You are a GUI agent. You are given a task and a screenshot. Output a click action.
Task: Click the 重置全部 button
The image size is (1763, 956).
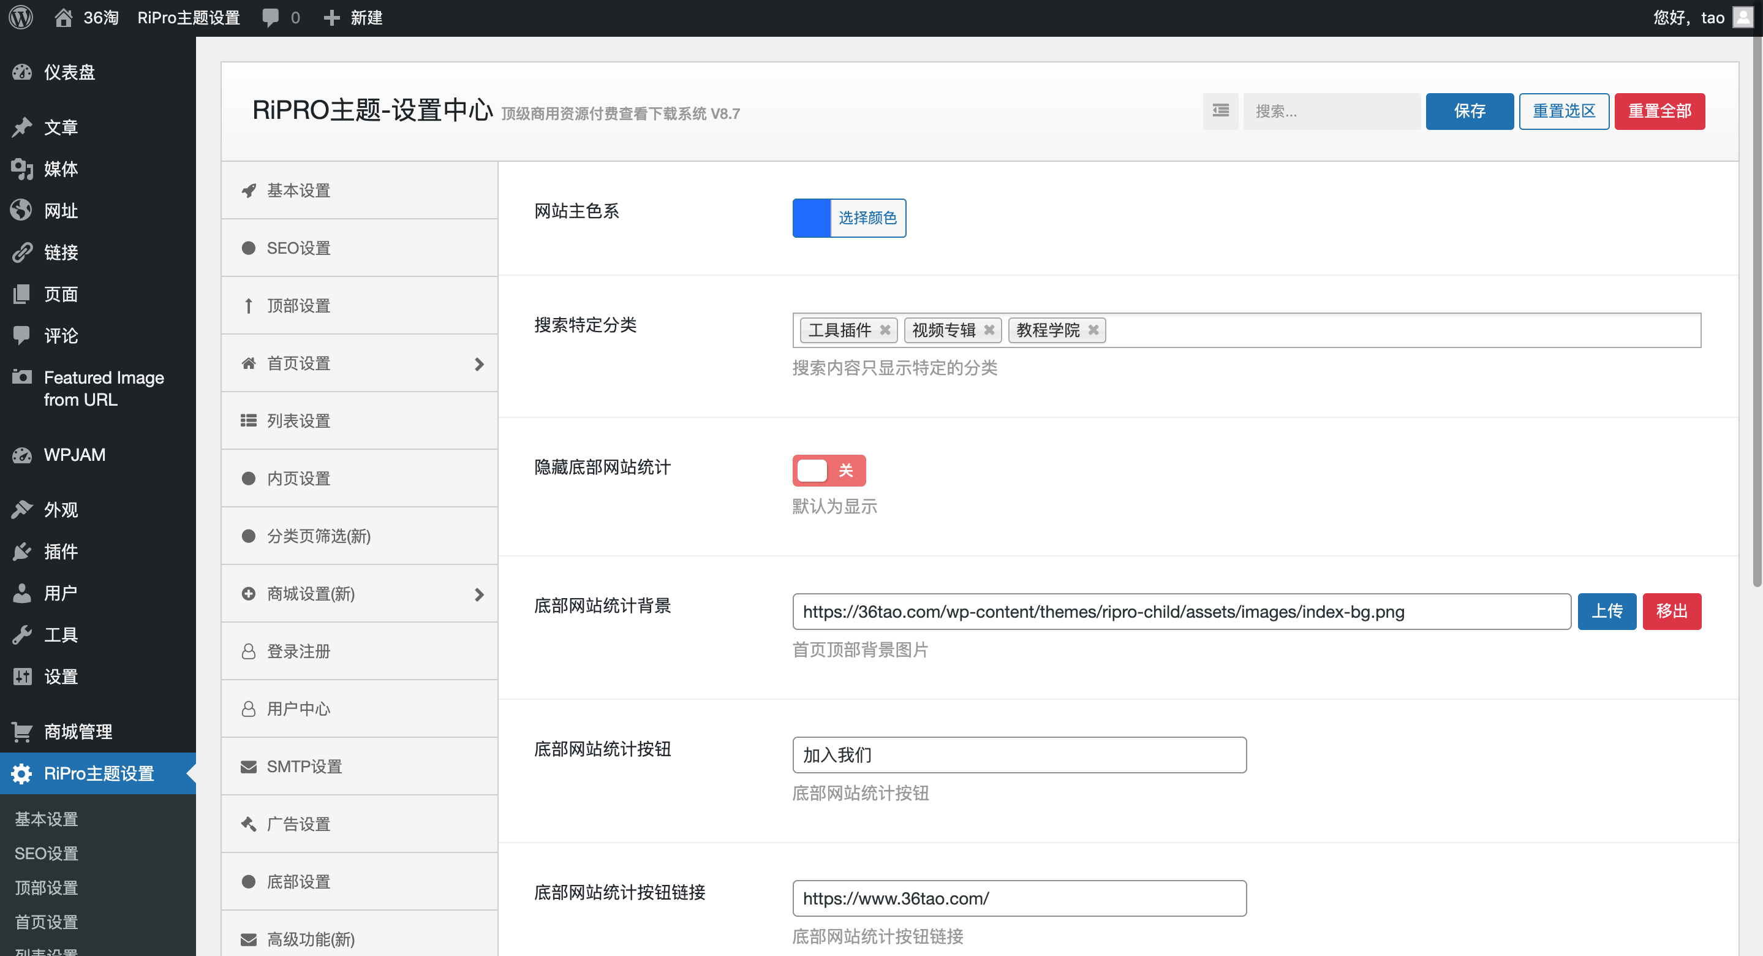(x=1659, y=111)
